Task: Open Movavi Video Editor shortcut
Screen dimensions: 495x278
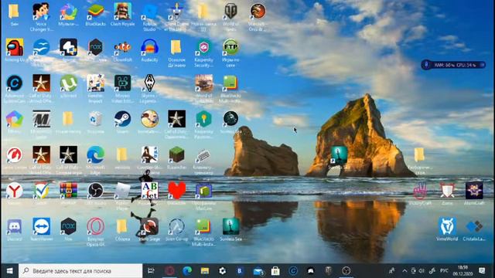Action: (x=122, y=83)
